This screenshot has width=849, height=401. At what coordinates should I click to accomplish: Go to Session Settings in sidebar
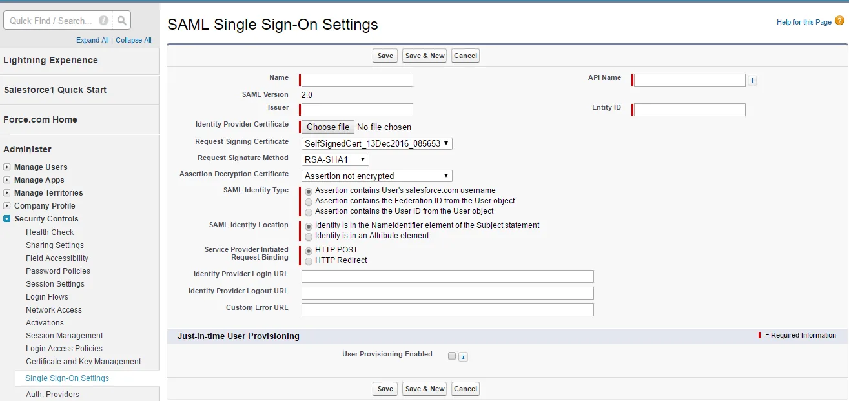point(55,284)
